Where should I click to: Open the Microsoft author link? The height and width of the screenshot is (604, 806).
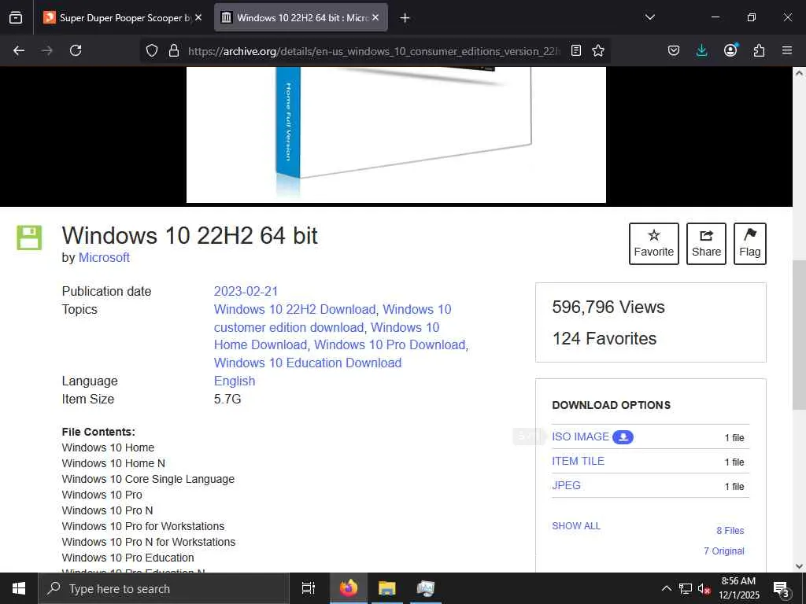pyautogui.click(x=104, y=257)
